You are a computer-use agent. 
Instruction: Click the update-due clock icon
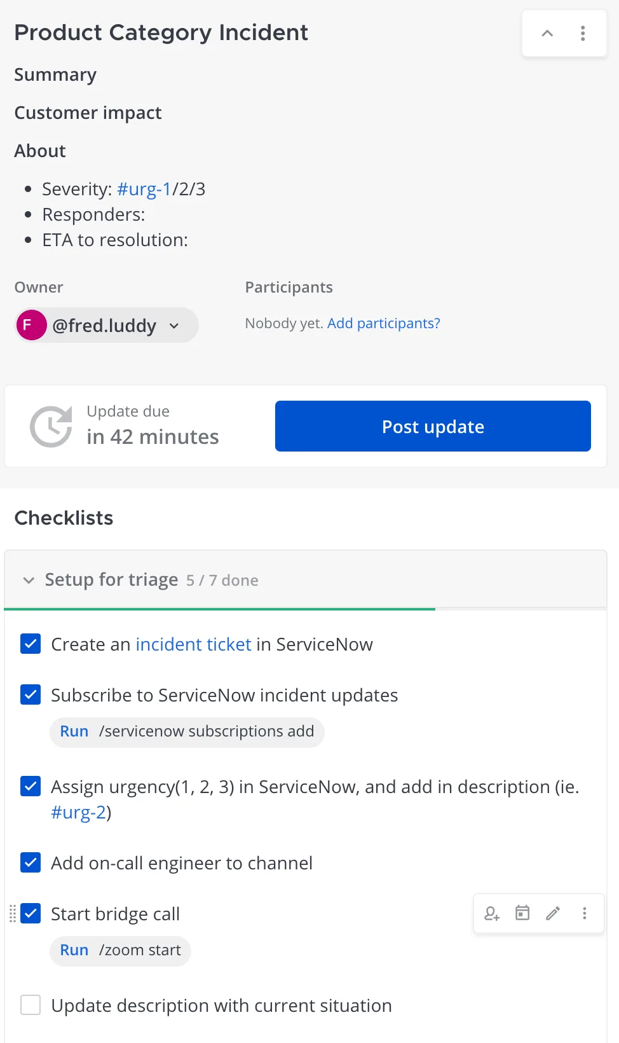(51, 427)
